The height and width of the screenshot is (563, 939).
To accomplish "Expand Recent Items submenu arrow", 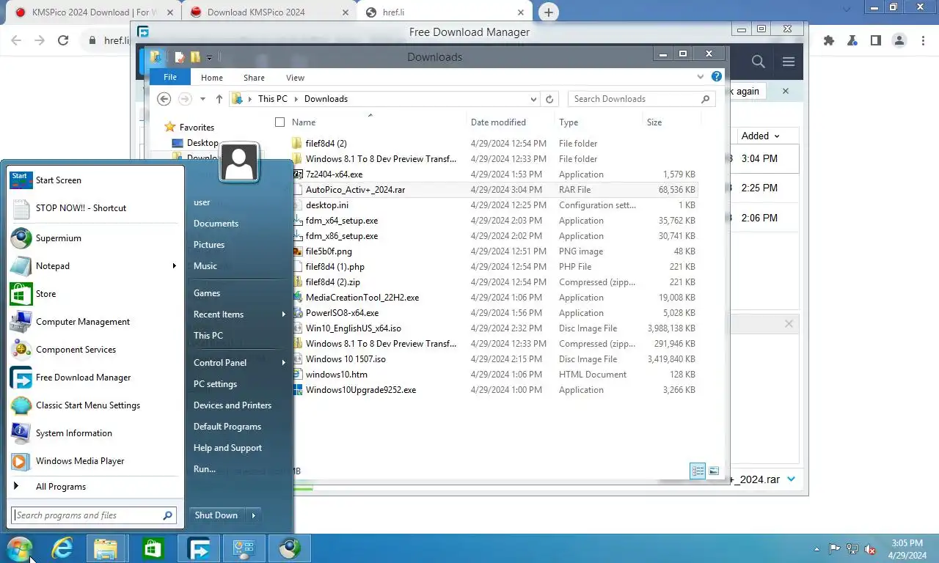I will coord(284,314).
